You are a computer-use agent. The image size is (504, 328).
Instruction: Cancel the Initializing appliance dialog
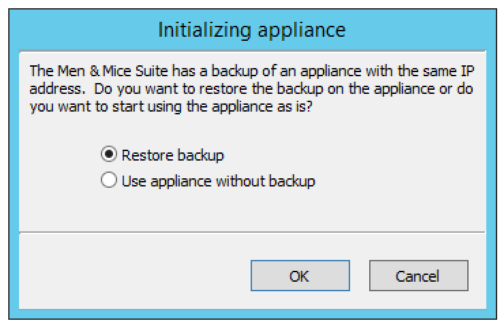click(x=418, y=276)
